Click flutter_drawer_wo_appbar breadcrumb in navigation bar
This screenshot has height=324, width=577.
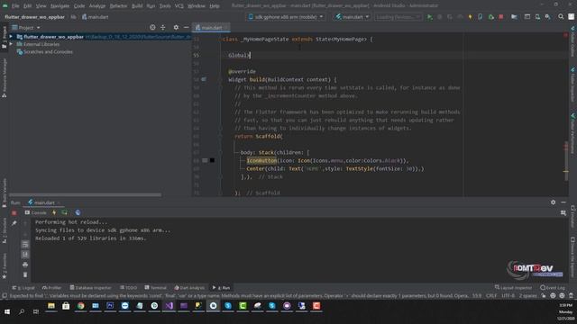coord(34,17)
